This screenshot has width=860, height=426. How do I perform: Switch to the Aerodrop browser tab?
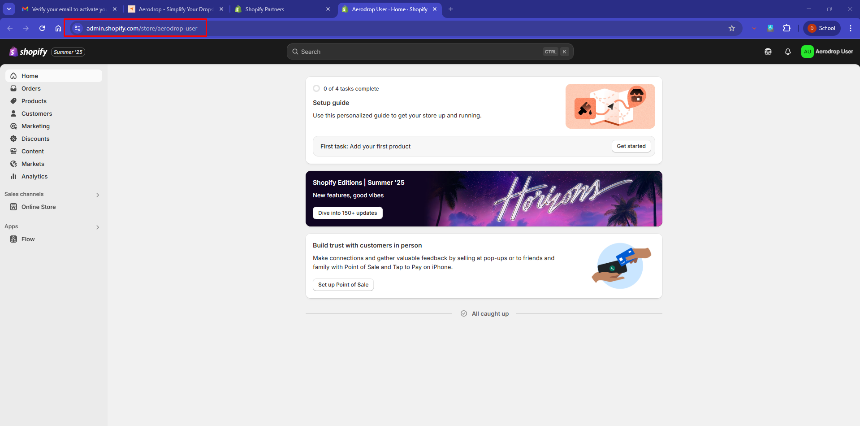175,9
